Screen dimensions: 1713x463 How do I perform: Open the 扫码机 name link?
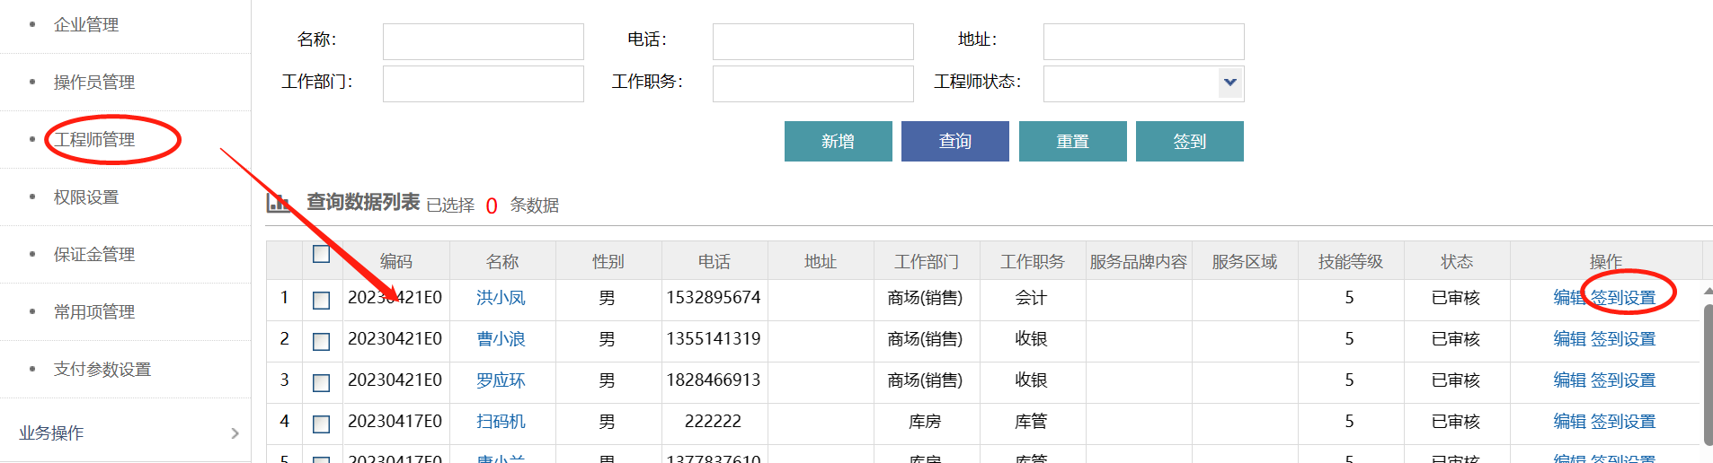click(x=501, y=422)
